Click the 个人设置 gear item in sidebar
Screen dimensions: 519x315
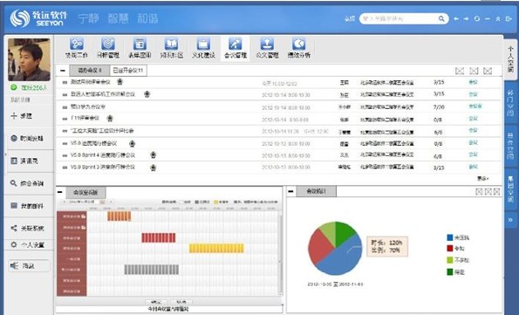[x=29, y=245]
